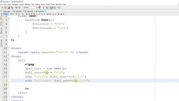Screen dimensions: 179x101
Task: Close the Start Page tab
Action: point(12,11)
